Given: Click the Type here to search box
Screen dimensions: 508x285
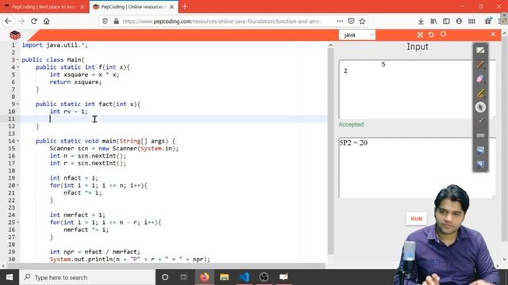Looking at the screenshot, I should coord(87,277).
